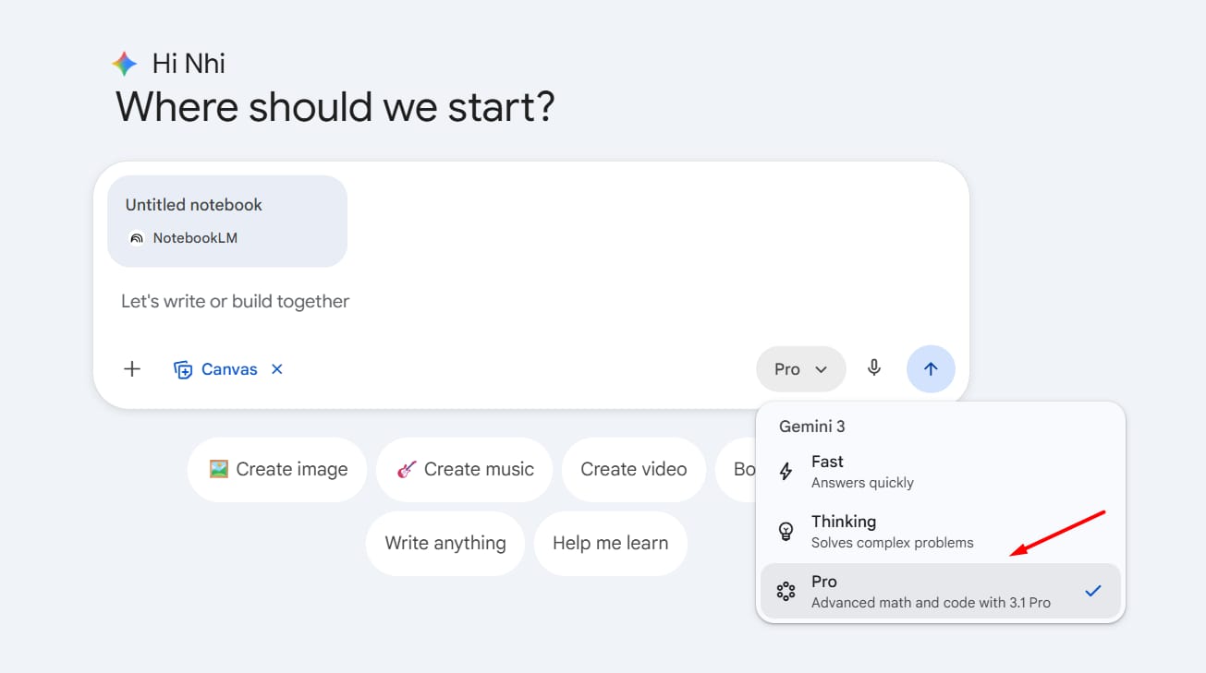Focus the "Let's write or build together" prompt field
Screen dimensions: 1206x673
pos(462,302)
